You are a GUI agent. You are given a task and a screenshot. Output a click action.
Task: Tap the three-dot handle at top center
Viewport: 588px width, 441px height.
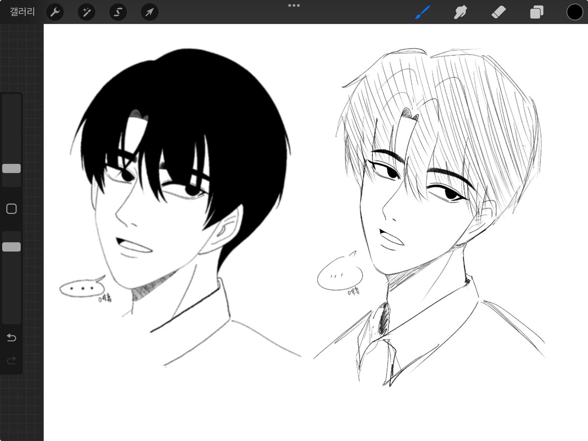(294, 5)
